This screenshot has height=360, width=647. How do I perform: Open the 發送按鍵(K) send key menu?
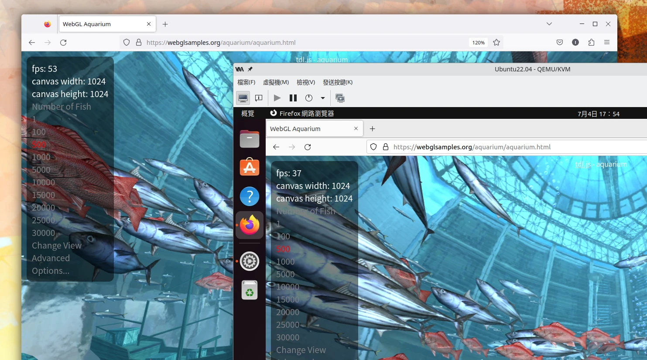337,82
